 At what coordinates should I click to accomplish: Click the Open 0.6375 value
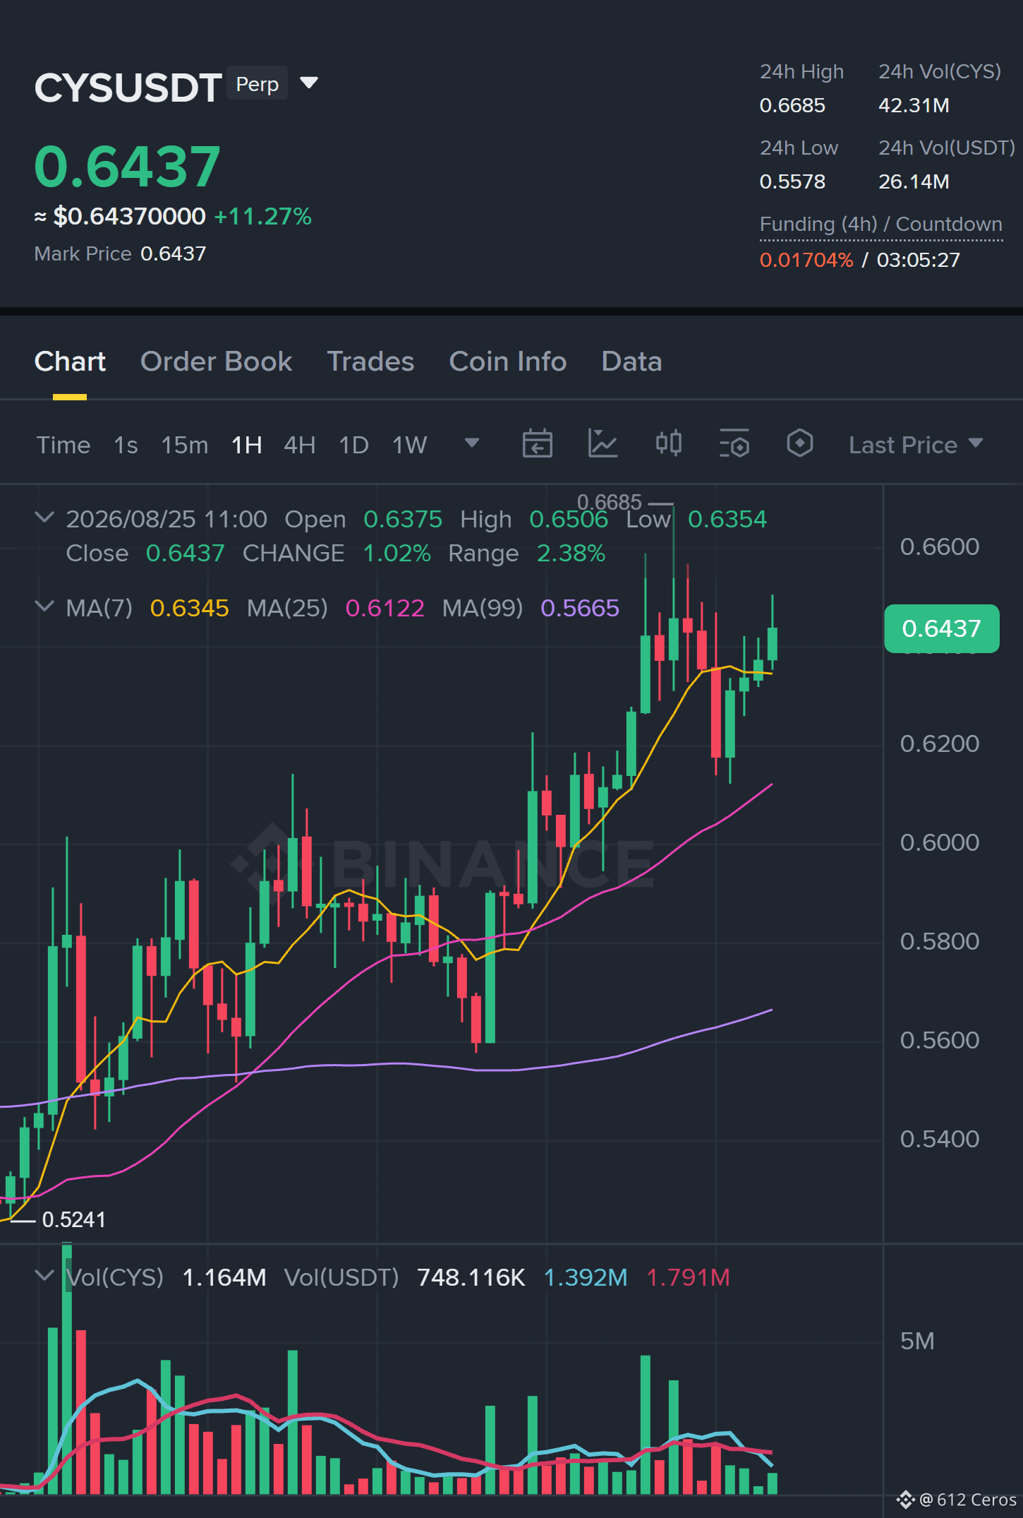point(403,519)
